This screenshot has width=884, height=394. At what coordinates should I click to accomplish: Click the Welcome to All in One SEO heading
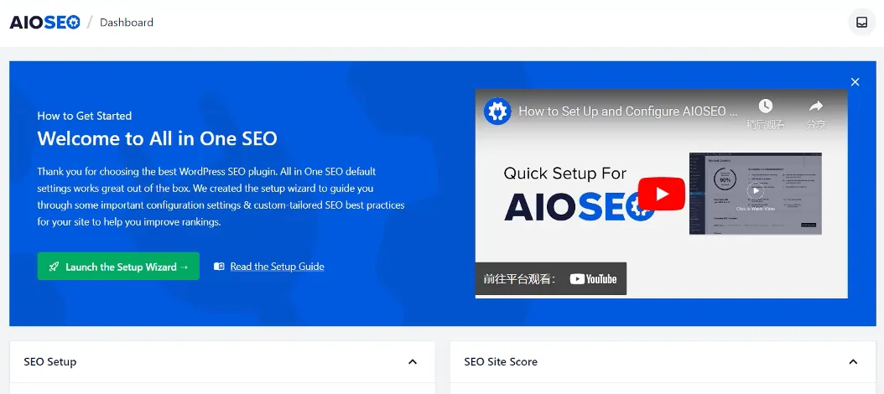[157, 138]
